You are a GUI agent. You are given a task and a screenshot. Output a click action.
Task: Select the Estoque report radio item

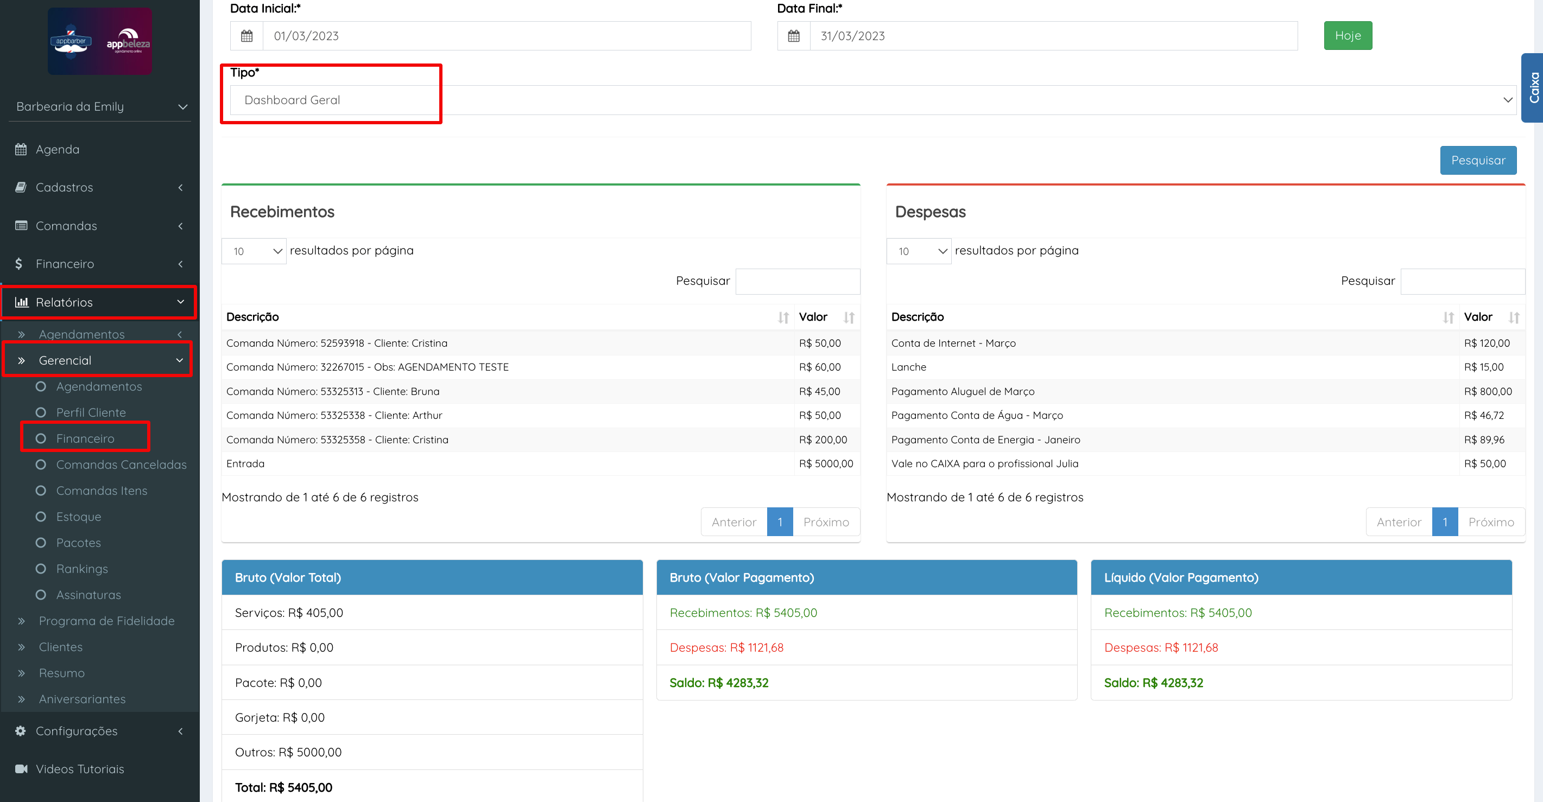[x=41, y=517]
